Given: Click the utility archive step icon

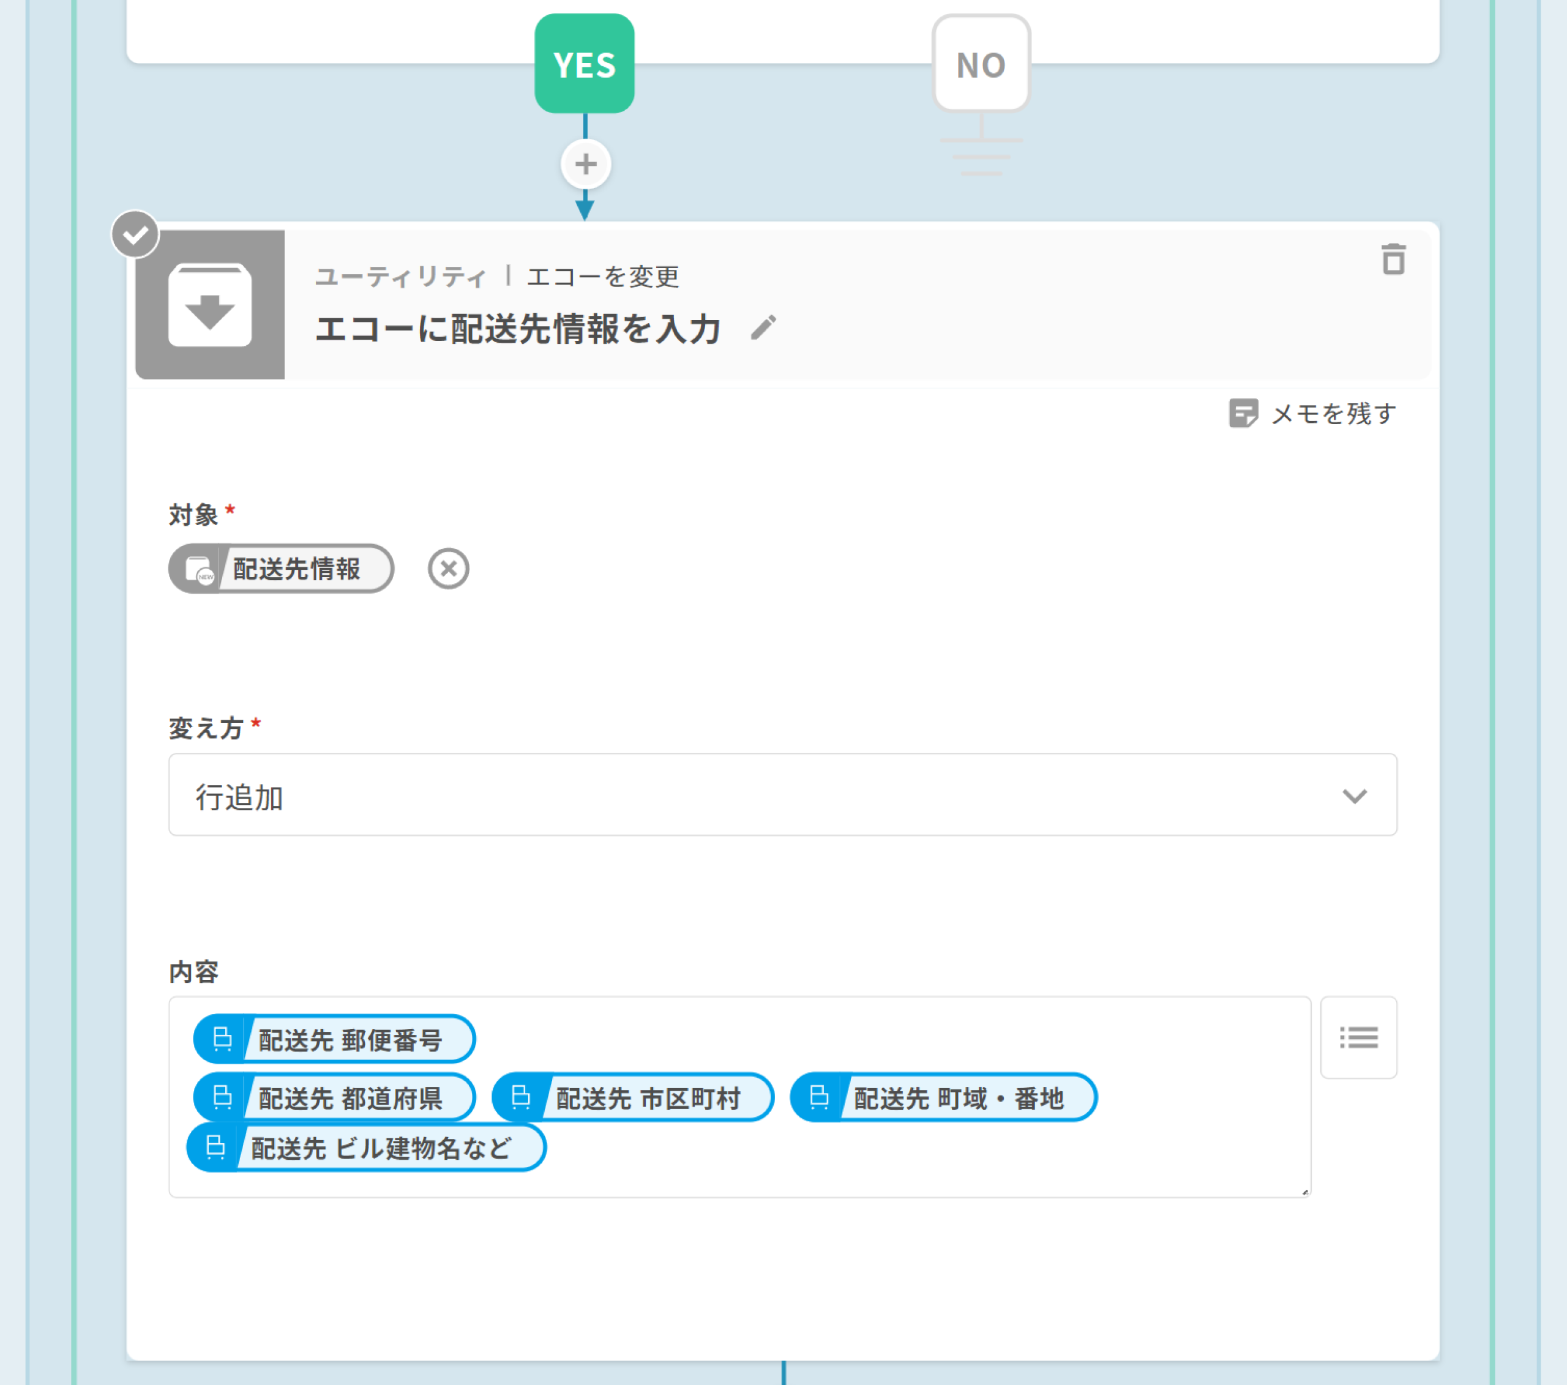Looking at the screenshot, I should pyautogui.click(x=210, y=305).
